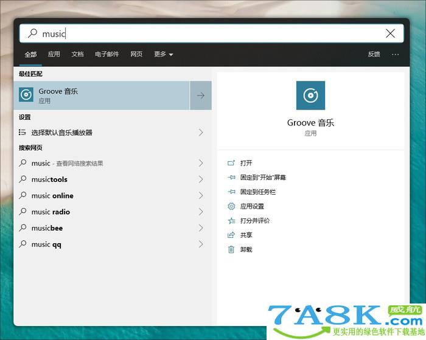Click pin icon beside 固定到"开始"屏幕

(x=231, y=178)
